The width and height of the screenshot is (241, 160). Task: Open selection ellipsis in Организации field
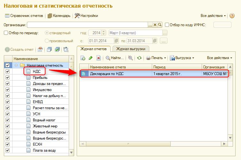coord(150,25)
